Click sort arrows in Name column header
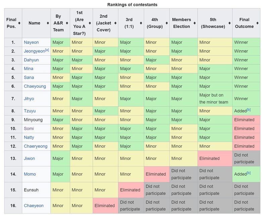The height and width of the screenshot is (215, 262). pos(47,23)
